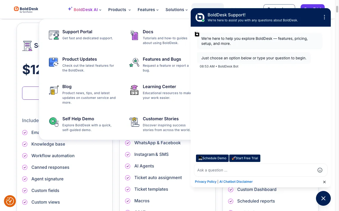Open the chat three-dot options menu
The image size is (339, 211).
click(324, 17)
